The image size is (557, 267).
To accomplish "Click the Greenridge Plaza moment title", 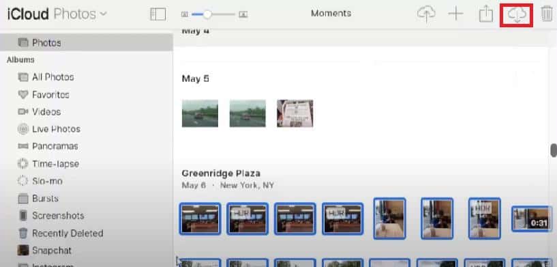I will [221, 173].
